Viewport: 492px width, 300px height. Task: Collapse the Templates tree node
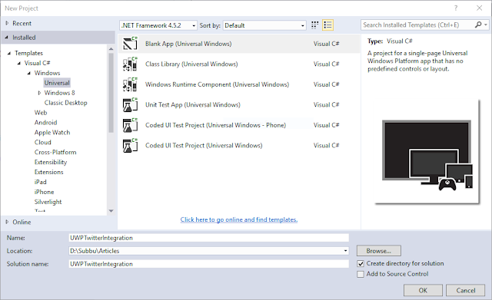[x=9, y=53]
